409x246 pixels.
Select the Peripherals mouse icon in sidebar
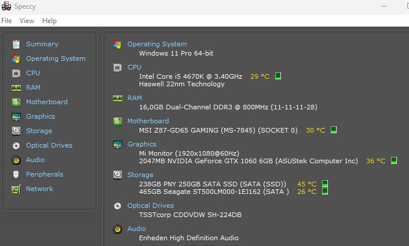click(16, 174)
